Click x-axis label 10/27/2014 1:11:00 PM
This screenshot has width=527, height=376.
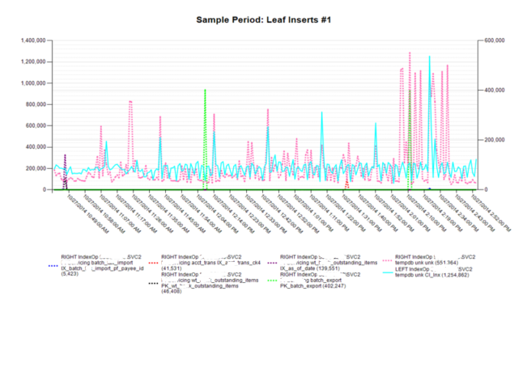point(330,213)
